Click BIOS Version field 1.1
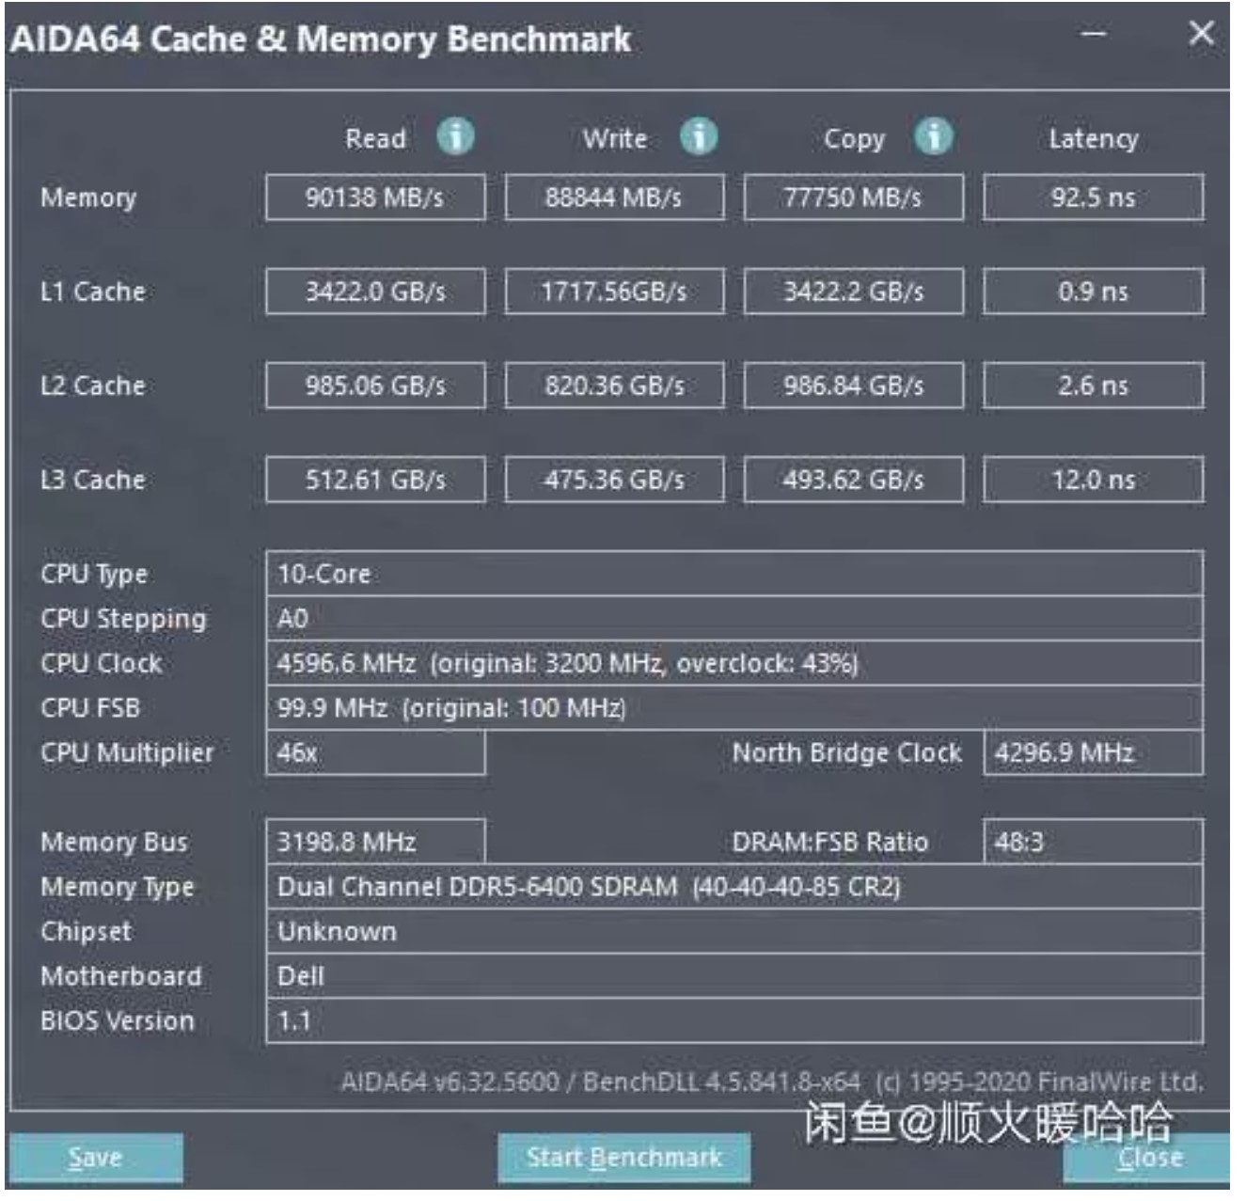Viewport: 1246px width, 1201px height. pyautogui.click(x=734, y=1021)
